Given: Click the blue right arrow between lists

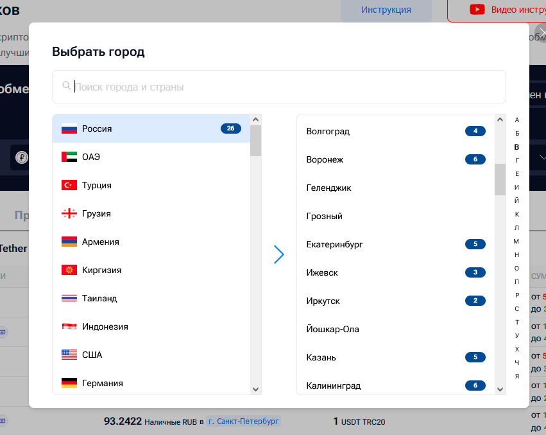Looking at the screenshot, I should [278, 254].
